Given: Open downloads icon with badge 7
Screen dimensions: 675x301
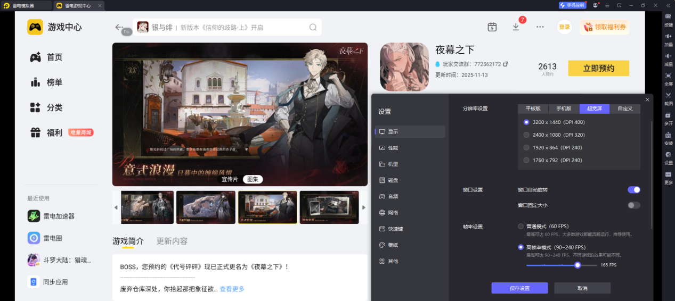Looking at the screenshot, I should [516, 27].
